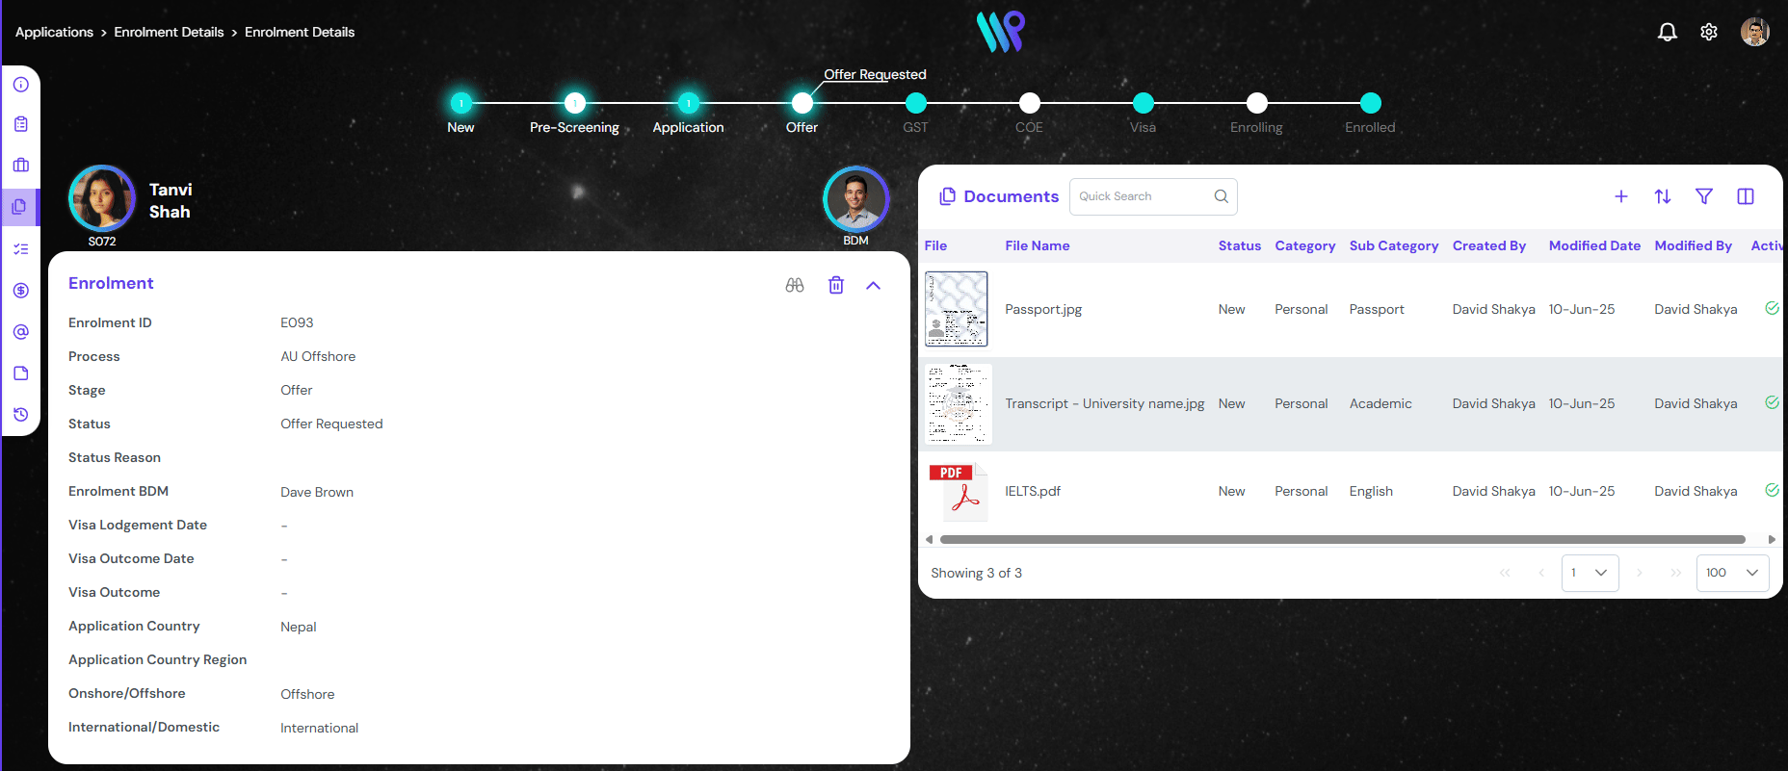The height and width of the screenshot is (771, 1788).
Task: Open the history clock sidebar icon
Action: [21, 415]
